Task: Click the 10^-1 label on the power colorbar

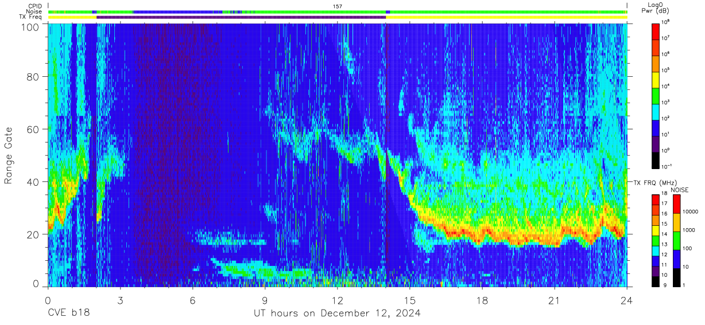Action: point(667,167)
